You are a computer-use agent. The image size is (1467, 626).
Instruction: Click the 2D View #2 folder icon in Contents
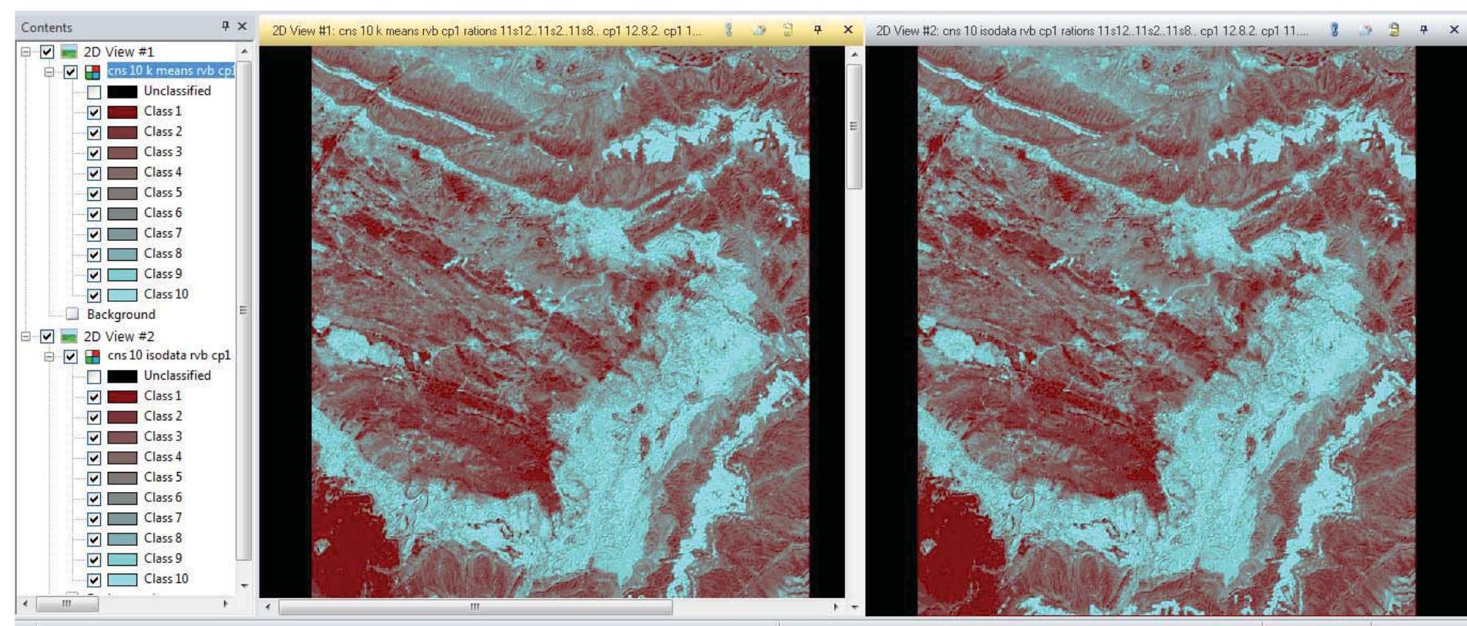[69, 336]
